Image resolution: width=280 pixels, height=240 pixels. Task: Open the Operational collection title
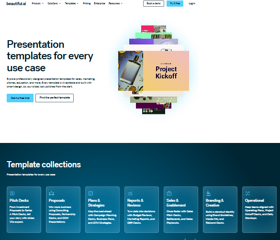tap(255, 200)
